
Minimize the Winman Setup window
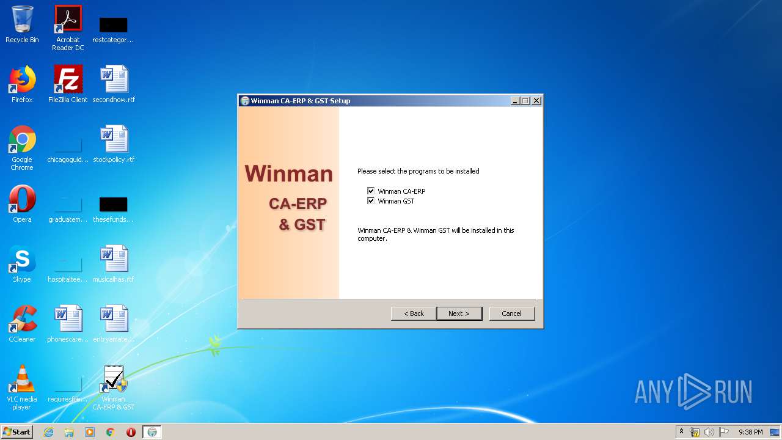click(x=515, y=101)
